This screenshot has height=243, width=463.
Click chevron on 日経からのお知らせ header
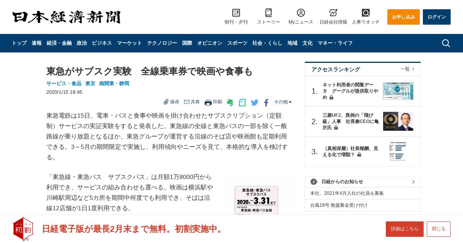[413, 182]
